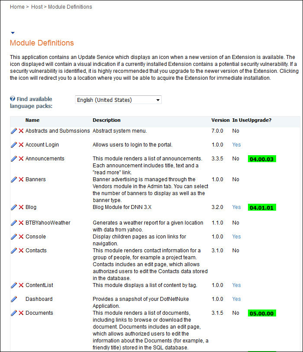Open the English (United States) language dropdown
Image resolution: width=303 pixels, height=352 pixels.
(118, 100)
